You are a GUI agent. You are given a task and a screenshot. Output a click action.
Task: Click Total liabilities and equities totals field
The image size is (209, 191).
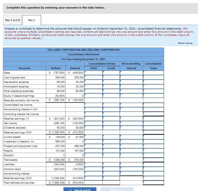pyautogui.click(x=153, y=183)
